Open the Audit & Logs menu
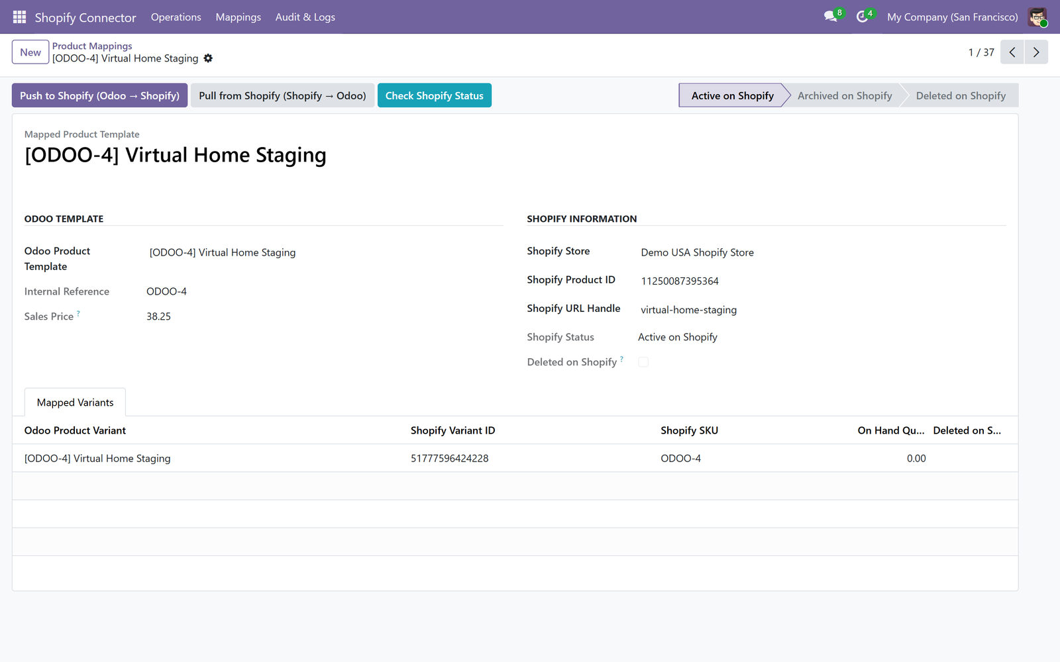The image size is (1060, 662). coord(305,17)
